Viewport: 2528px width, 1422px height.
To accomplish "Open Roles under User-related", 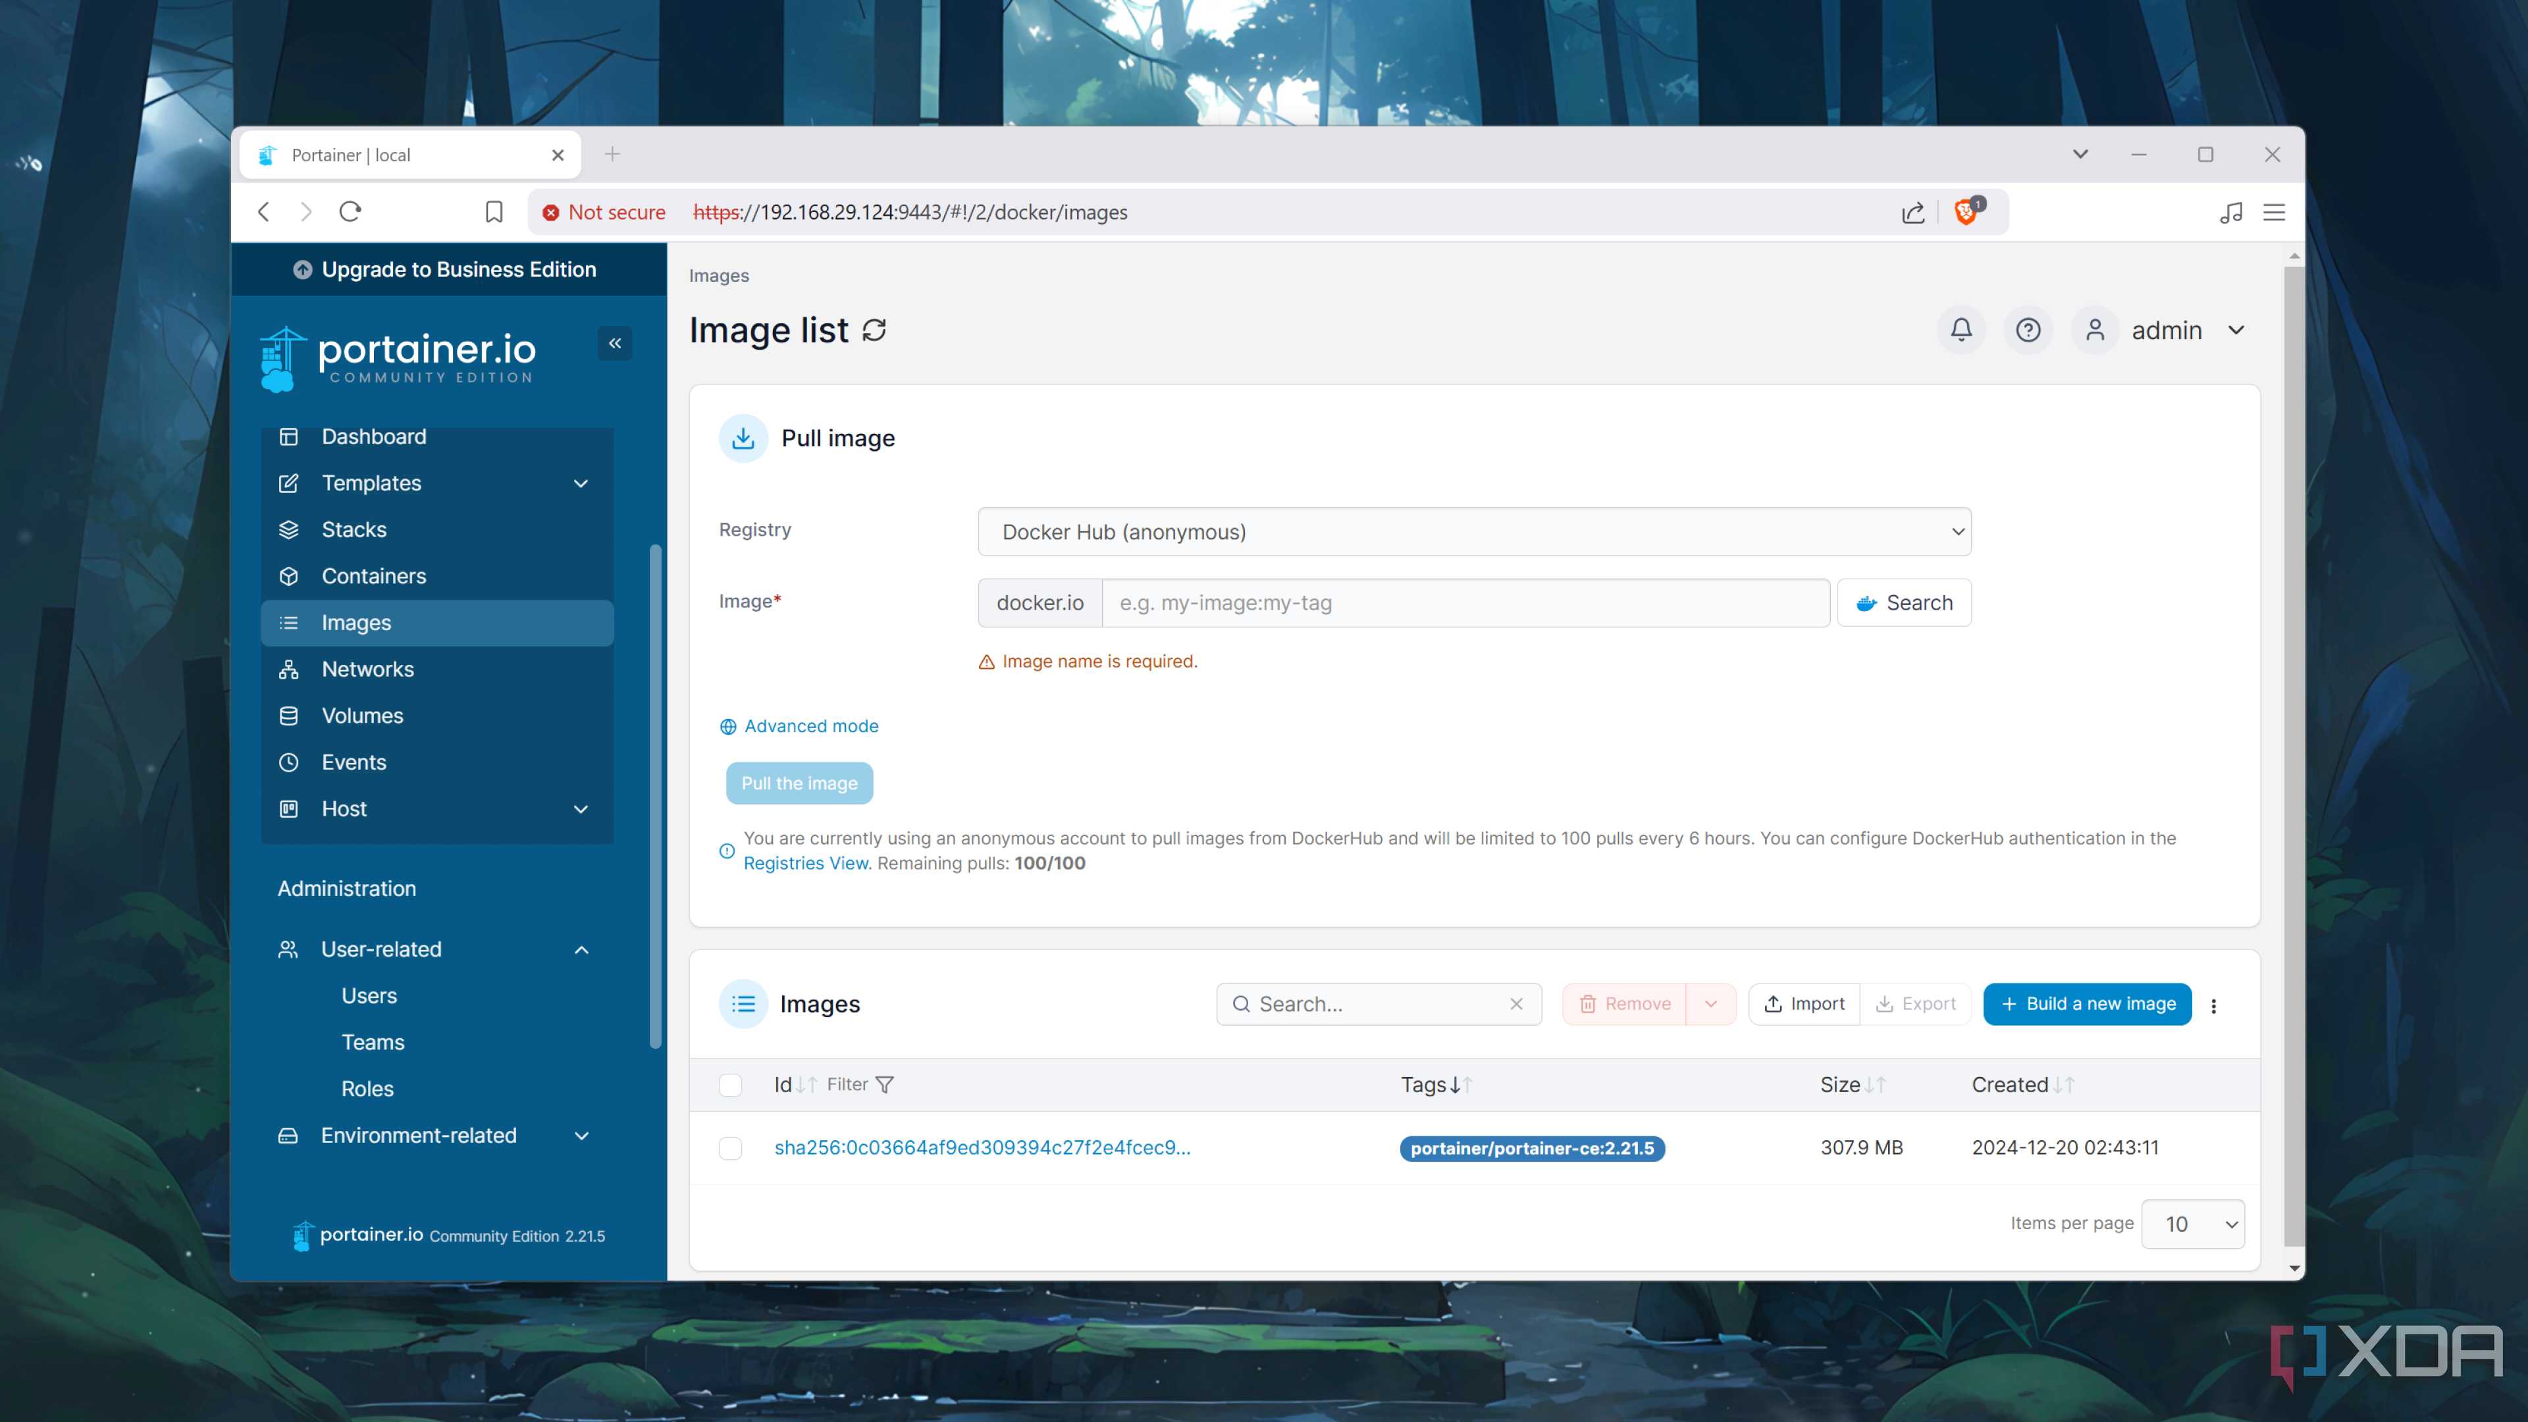I will [x=367, y=1090].
